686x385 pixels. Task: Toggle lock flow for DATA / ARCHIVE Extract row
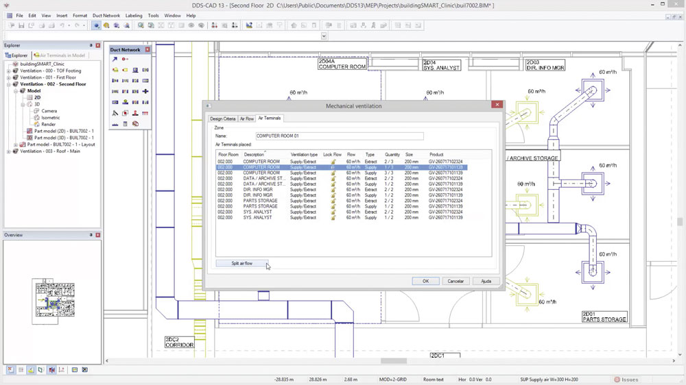[333, 178]
